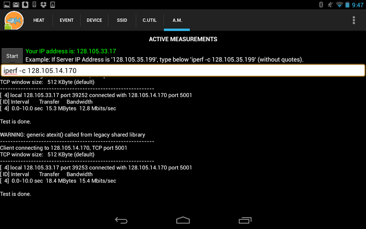This screenshot has width=366, height=229.
Task: Click the '15.3 MBytes 12.8 Mbits/sec' result line
Action: tap(58, 109)
